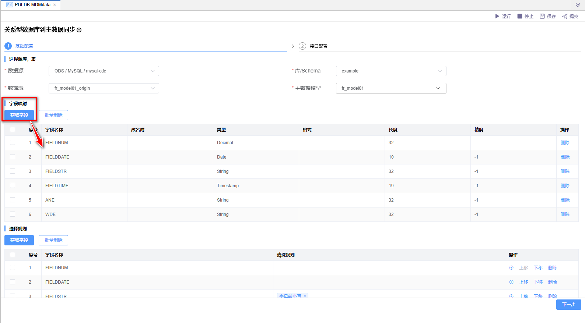
Task: Click 删除 for the FIELDDATE rule row
Action: (553, 282)
